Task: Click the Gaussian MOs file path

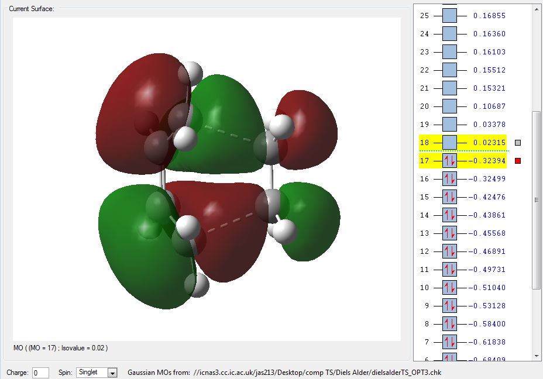Action: (x=318, y=373)
